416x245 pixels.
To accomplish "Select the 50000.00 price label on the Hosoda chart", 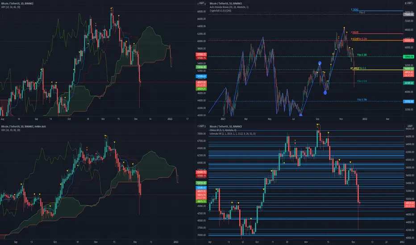I will [408, 69].
